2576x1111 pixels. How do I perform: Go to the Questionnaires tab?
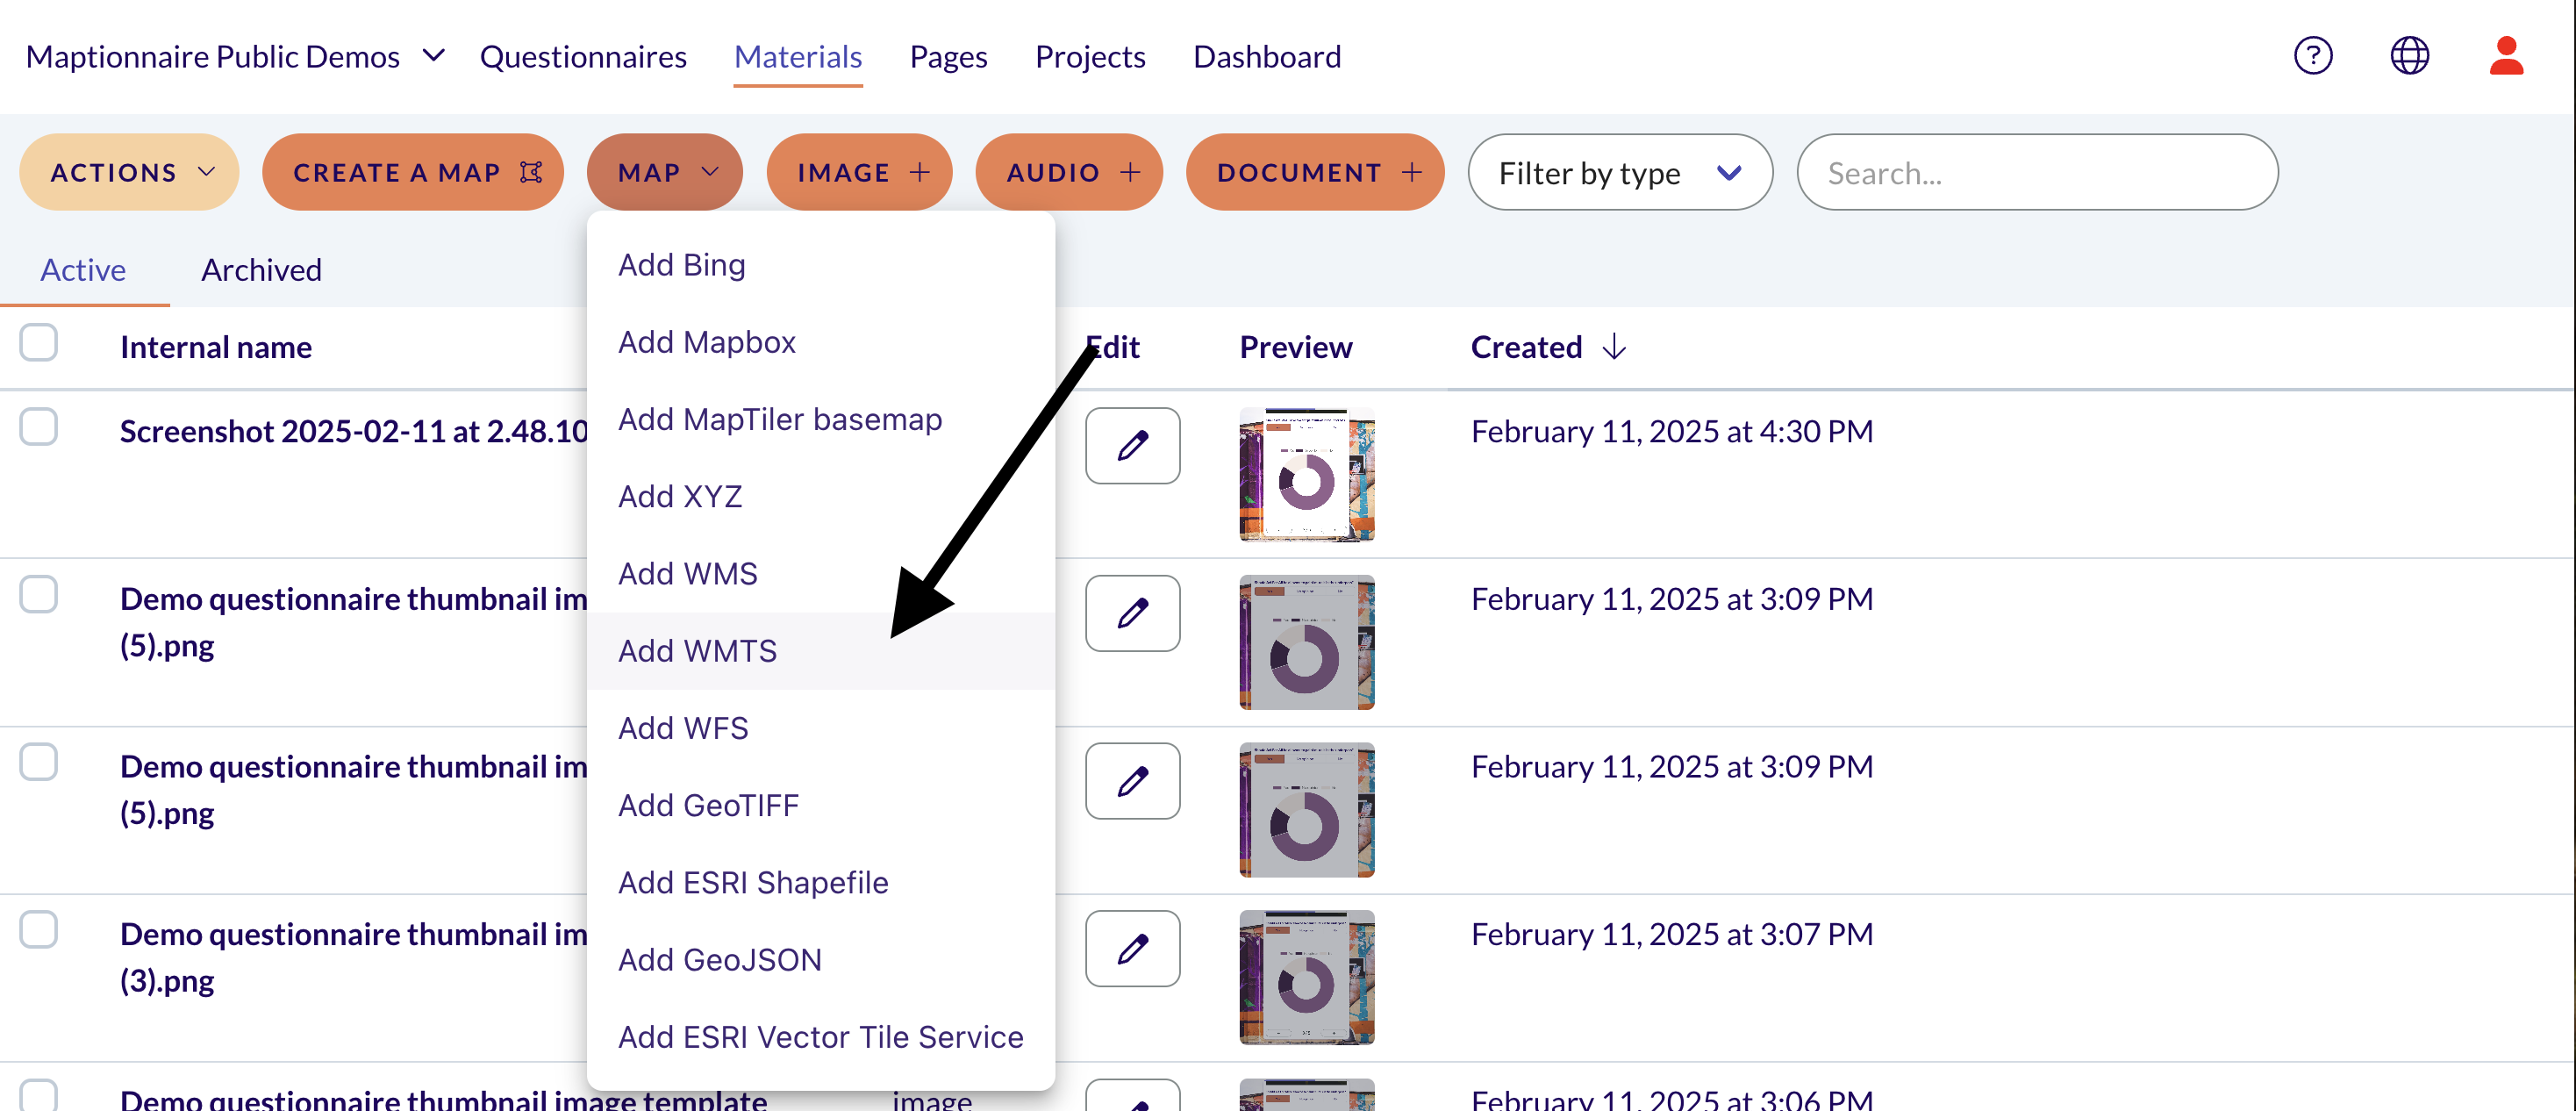(583, 57)
